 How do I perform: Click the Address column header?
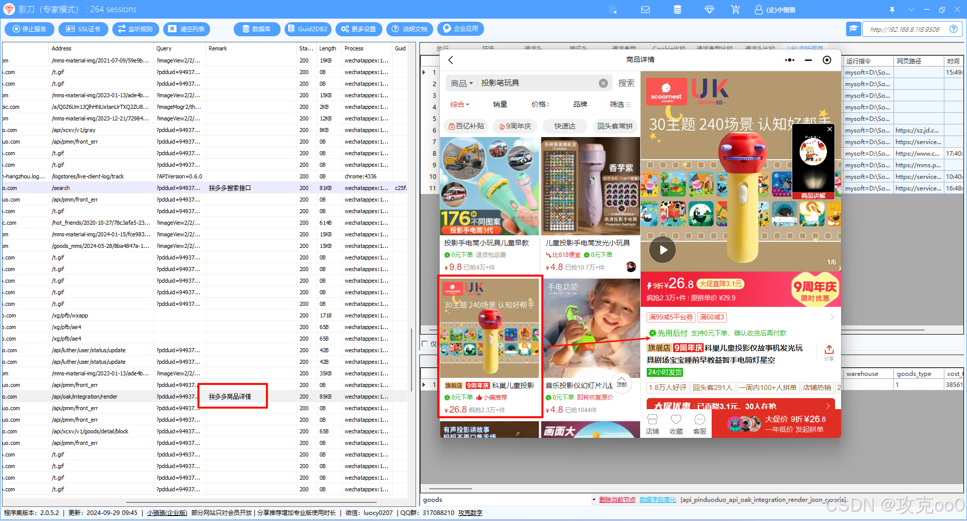(61, 48)
